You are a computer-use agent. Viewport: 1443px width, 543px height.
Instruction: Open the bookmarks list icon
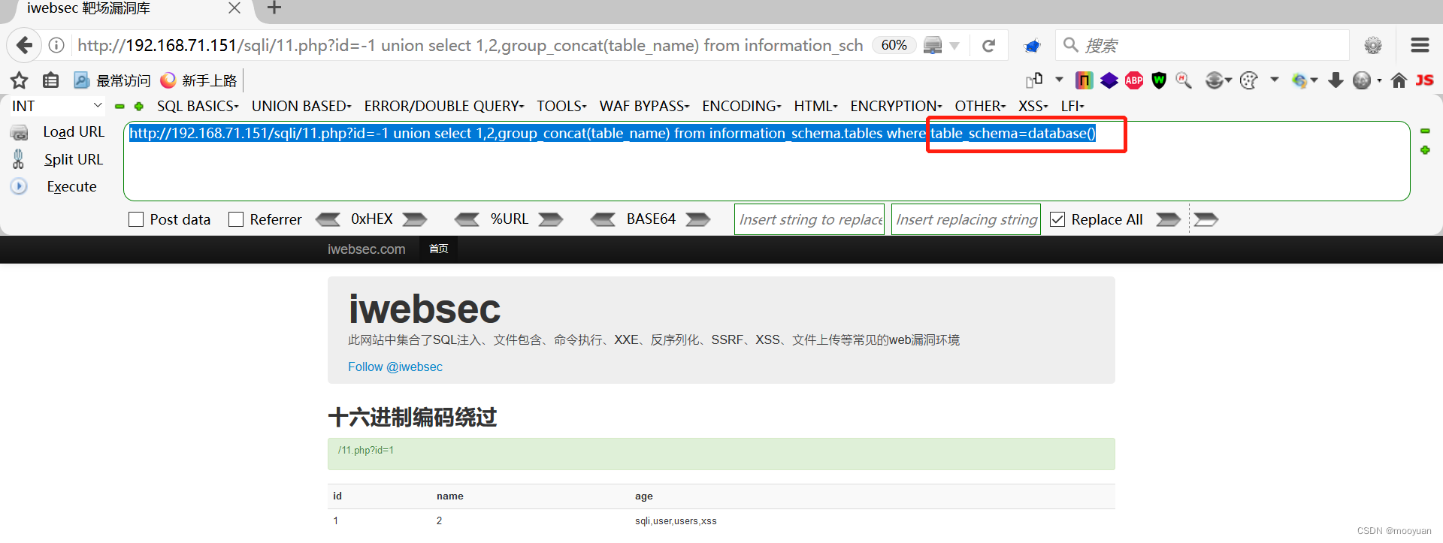(x=50, y=80)
